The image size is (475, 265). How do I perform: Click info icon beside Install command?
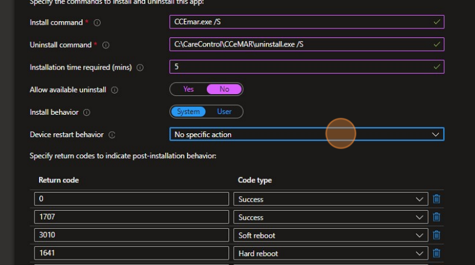(97, 23)
